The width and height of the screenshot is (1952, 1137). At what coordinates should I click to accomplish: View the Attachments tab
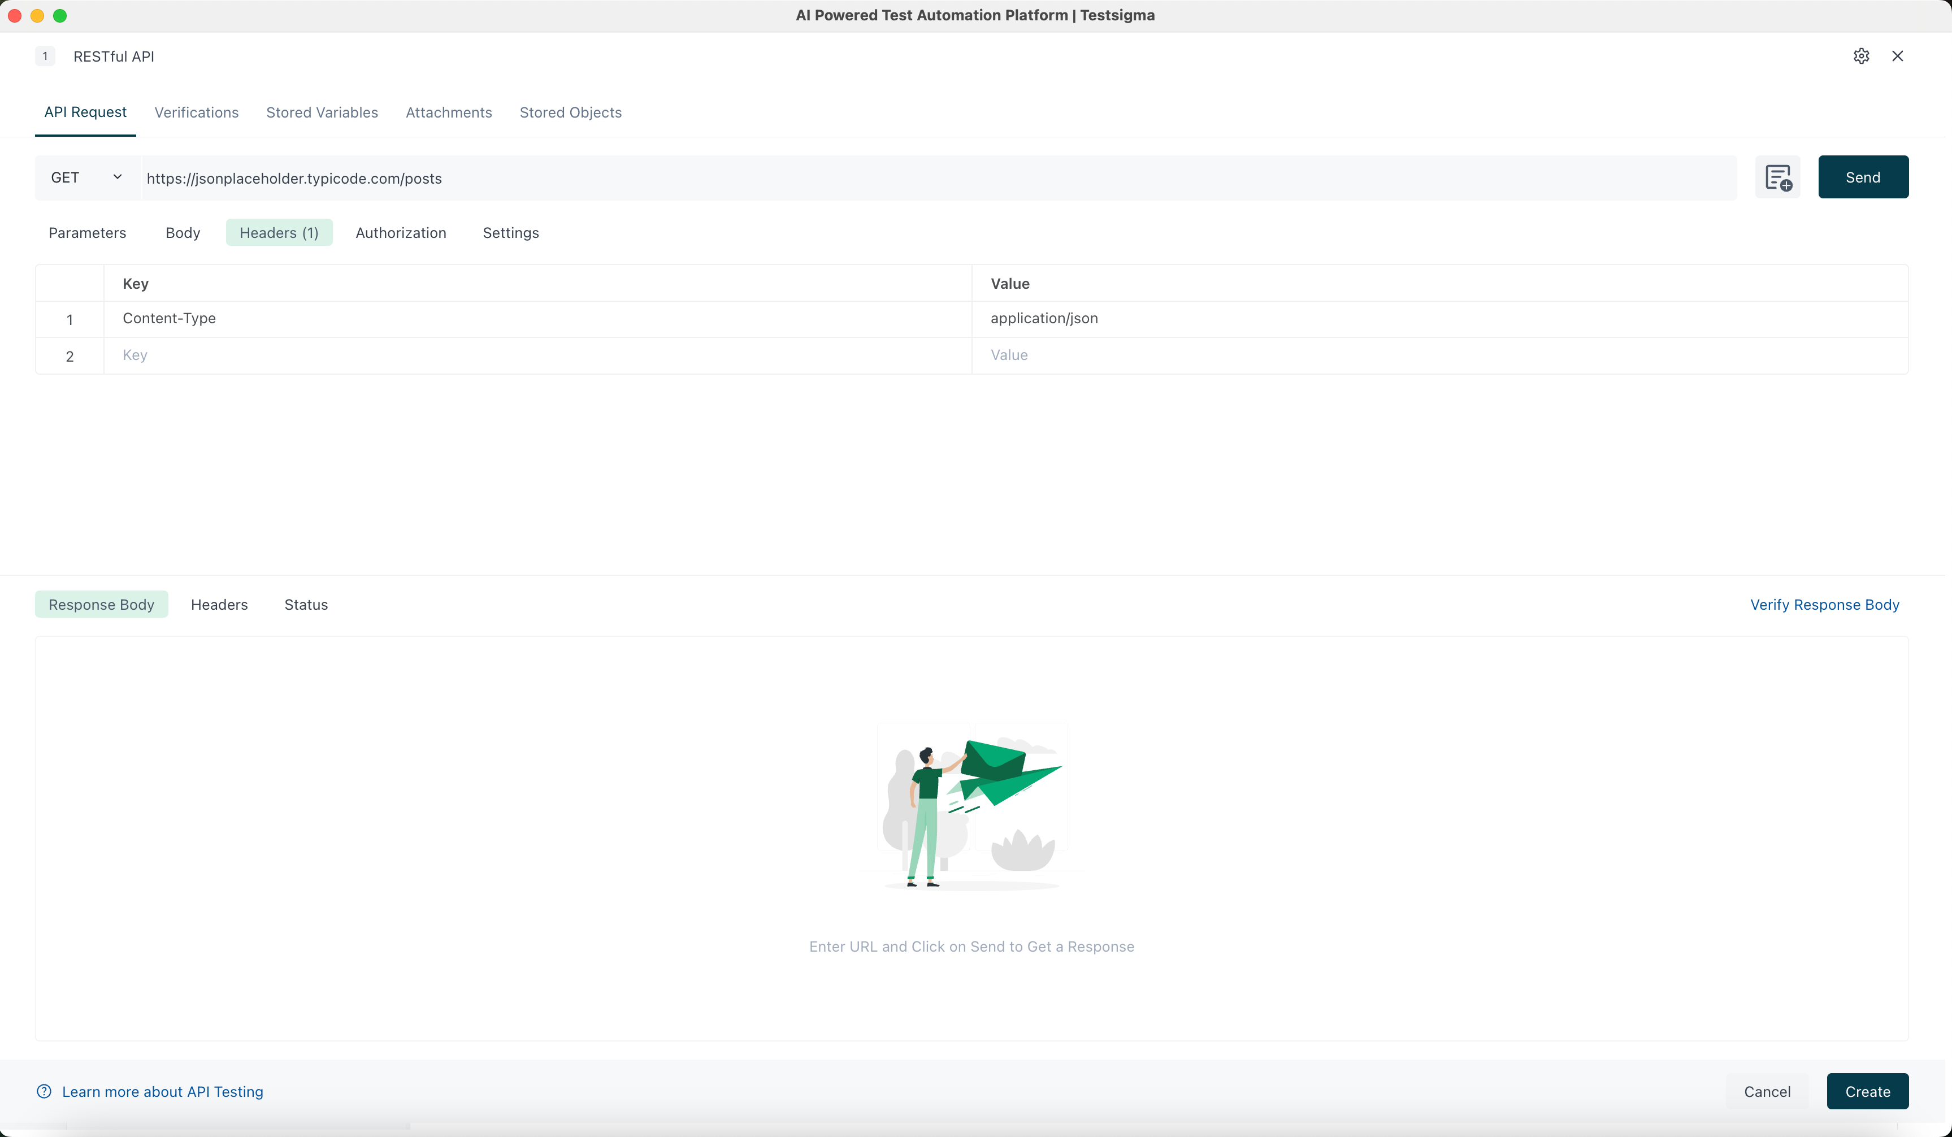tap(449, 112)
